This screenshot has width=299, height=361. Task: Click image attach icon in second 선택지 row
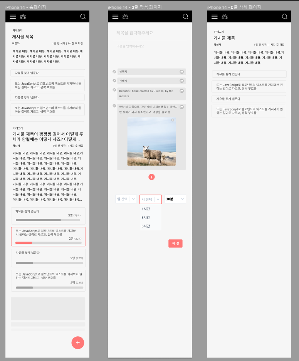pyautogui.click(x=181, y=81)
